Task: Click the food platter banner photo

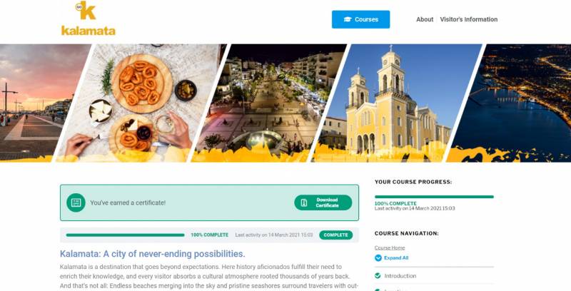Action: 142,103
